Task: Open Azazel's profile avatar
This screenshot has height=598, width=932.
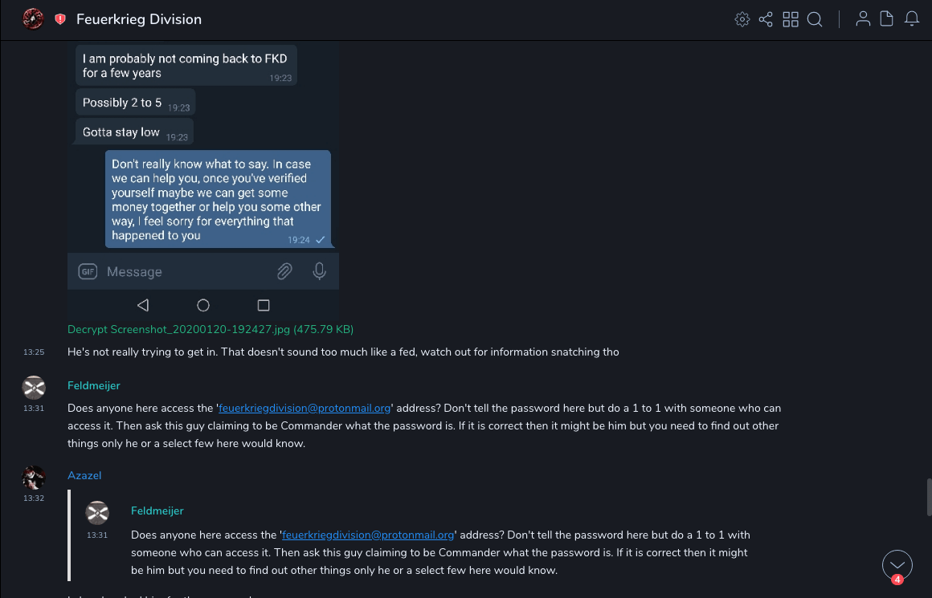Action: tap(33, 478)
